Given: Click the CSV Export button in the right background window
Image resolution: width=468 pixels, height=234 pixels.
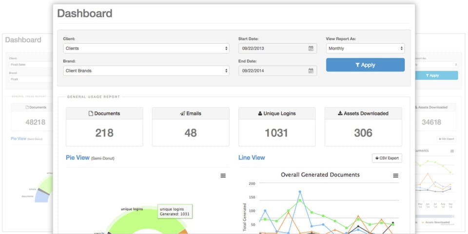Looking at the screenshot, I should (x=447, y=139).
